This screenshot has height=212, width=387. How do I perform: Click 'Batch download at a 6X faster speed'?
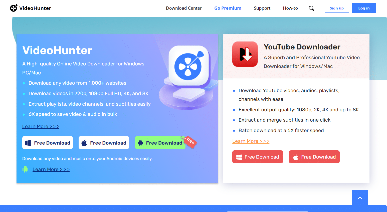coord(281,130)
